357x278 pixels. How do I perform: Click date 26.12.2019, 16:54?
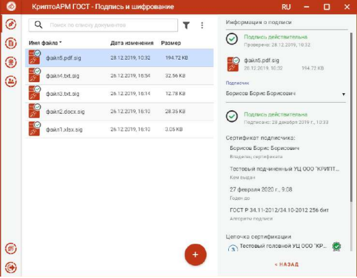(130, 75)
